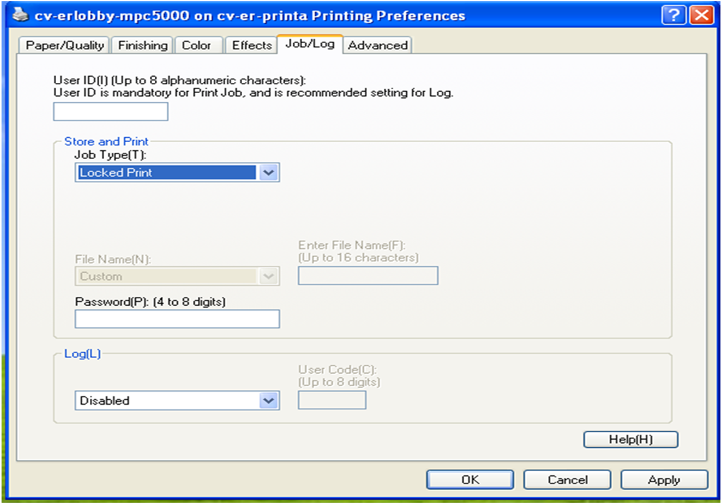The height and width of the screenshot is (504, 722).
Task: Open the Log dropdown set to Disabled
Action: pyautogui.click(x=177, y=400)
